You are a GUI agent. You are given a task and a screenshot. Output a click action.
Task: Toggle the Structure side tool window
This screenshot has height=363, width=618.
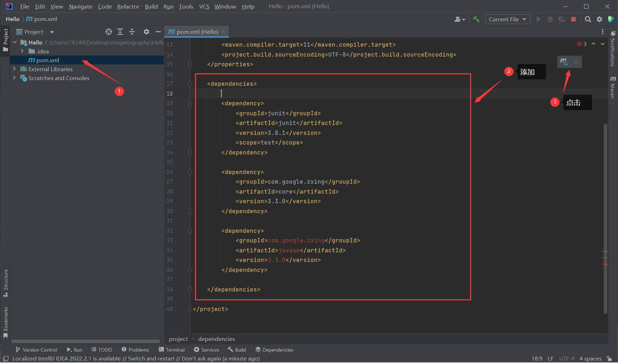[5, 283]
